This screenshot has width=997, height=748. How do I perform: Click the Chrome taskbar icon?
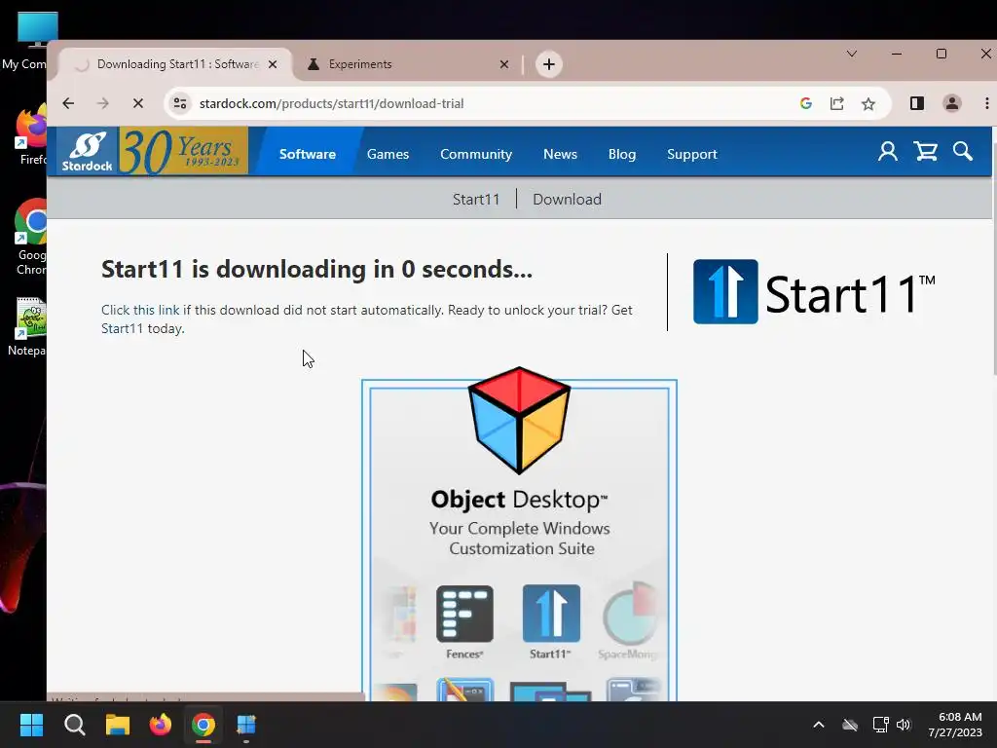tap(203, 725)
